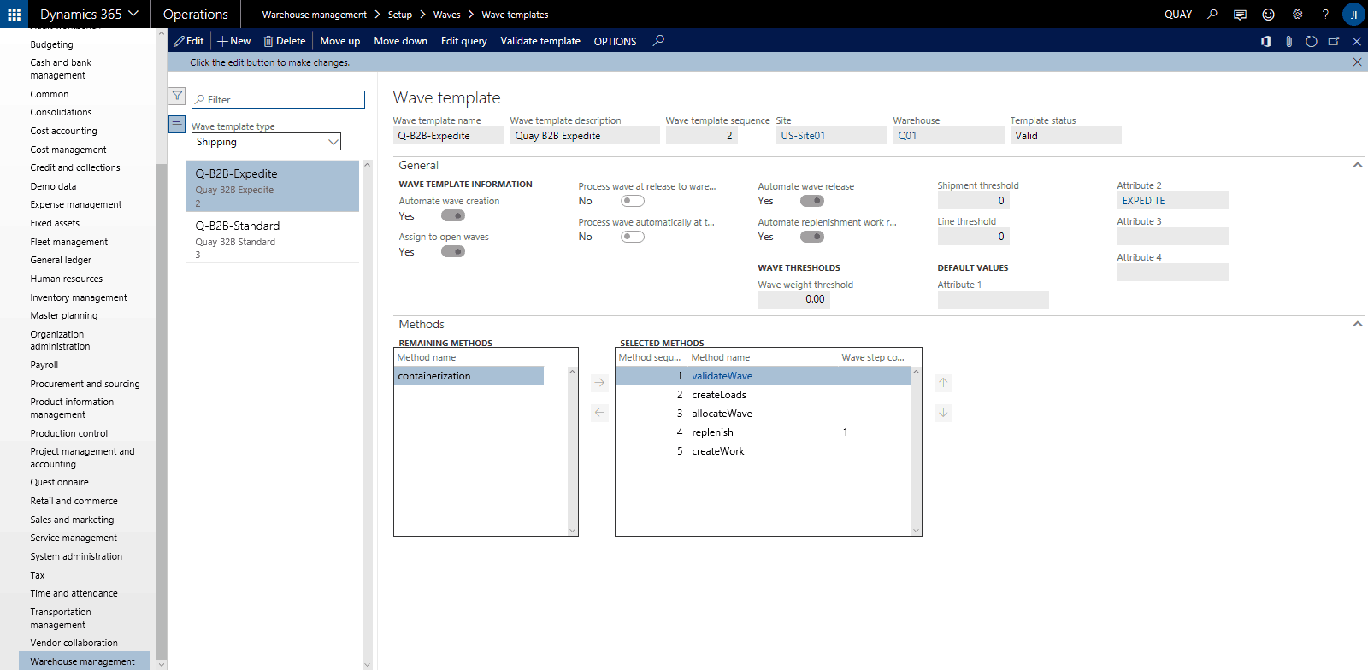
Task: Click the attachments paperclip icon
Action: tap(1288, 41)
